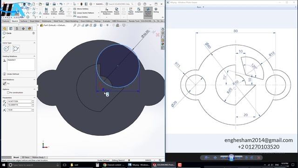Select Linear Sketch Pattern tool
Viewport: 298px width, 168px height.
click(84, 13)
